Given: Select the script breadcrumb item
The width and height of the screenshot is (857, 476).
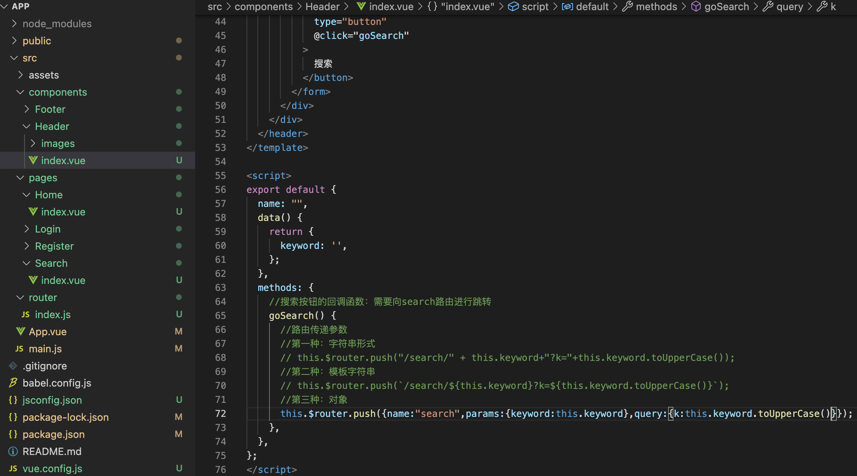Looking at the screenshot, I should click(535, 6).
